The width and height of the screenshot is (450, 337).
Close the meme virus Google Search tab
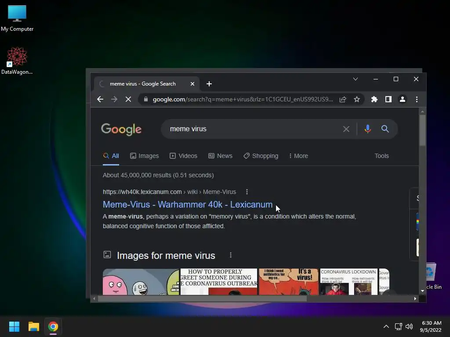pyautogui.click(x=192, y=84)
